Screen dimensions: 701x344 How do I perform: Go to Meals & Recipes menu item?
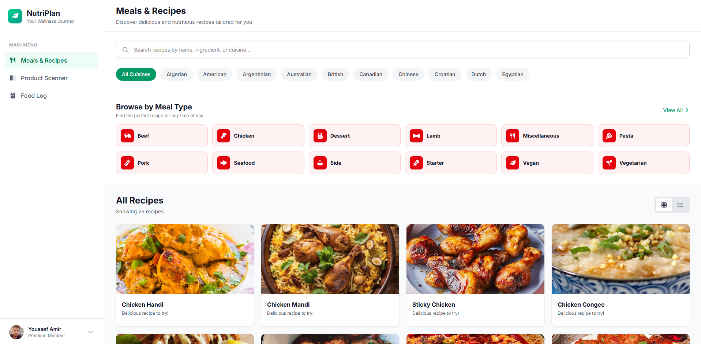tap(44, 60)
